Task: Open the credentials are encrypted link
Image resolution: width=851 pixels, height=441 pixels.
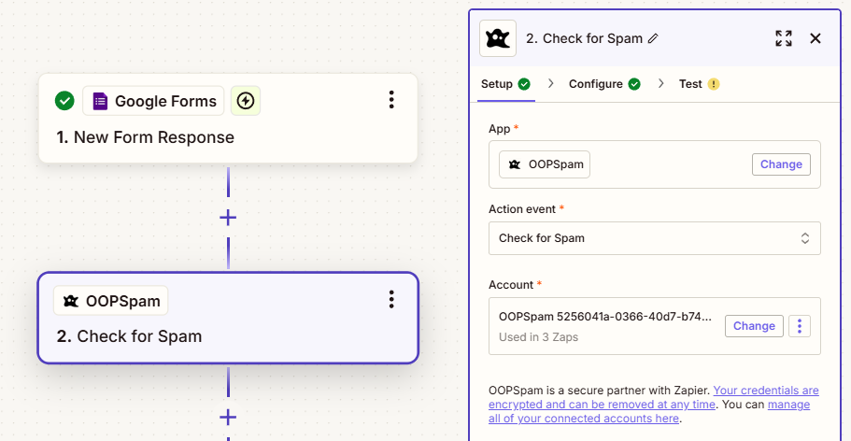Action: click(x=654, y=397)
